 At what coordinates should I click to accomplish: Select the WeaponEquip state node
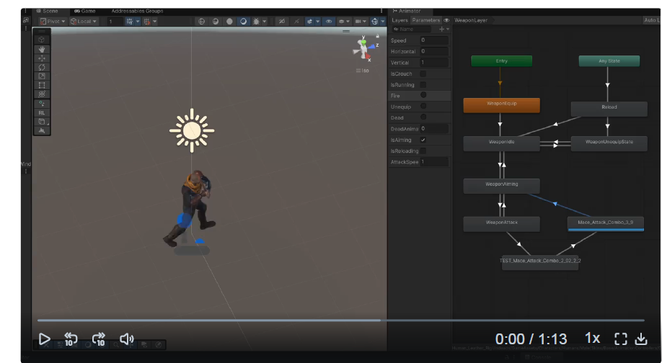pyautogui.click(x=502, y=104)
